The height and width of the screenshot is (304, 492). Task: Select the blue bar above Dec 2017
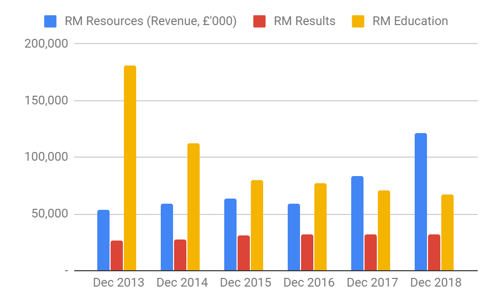point(357,223)
